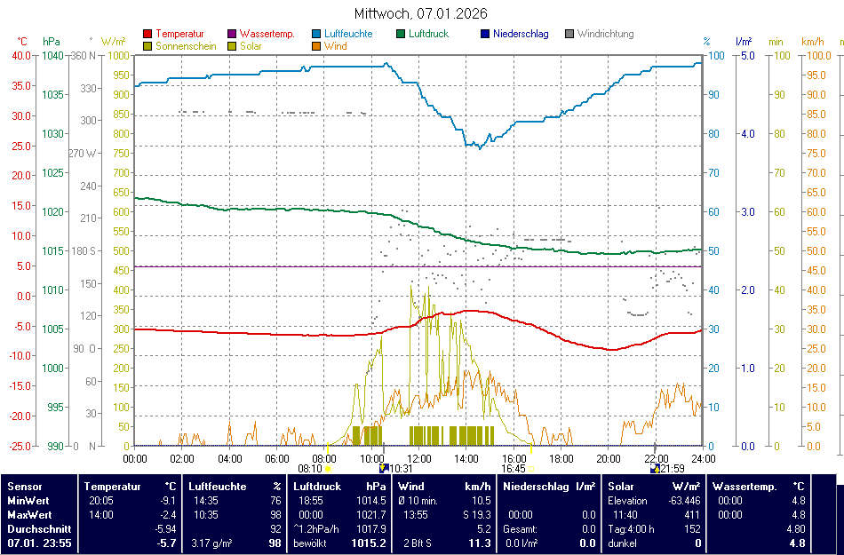
Task: Click the blue Luftfeuchte legend swatch
Action: pyautogui.click(x=317, y=35)
